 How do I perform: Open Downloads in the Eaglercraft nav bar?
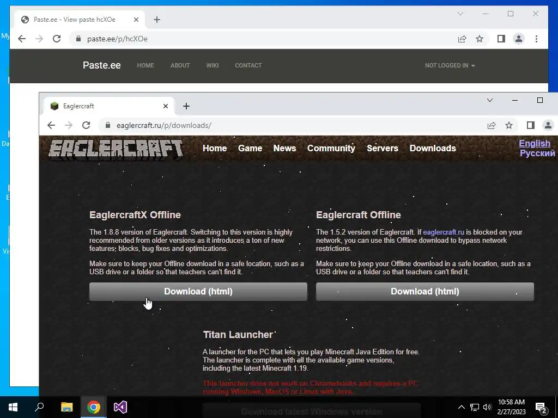[433, 148]
